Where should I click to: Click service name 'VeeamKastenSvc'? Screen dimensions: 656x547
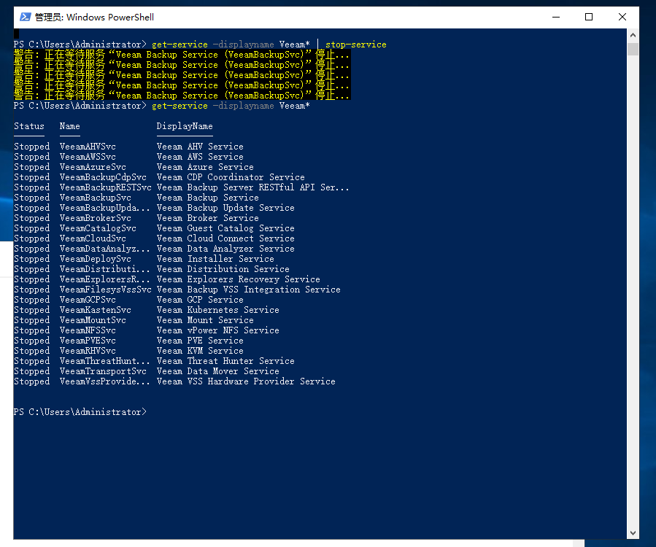(96, 310)
